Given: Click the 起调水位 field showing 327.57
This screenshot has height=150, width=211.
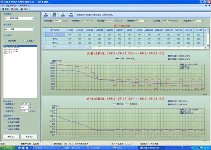Looking at the screenshot, I should 25,104.
